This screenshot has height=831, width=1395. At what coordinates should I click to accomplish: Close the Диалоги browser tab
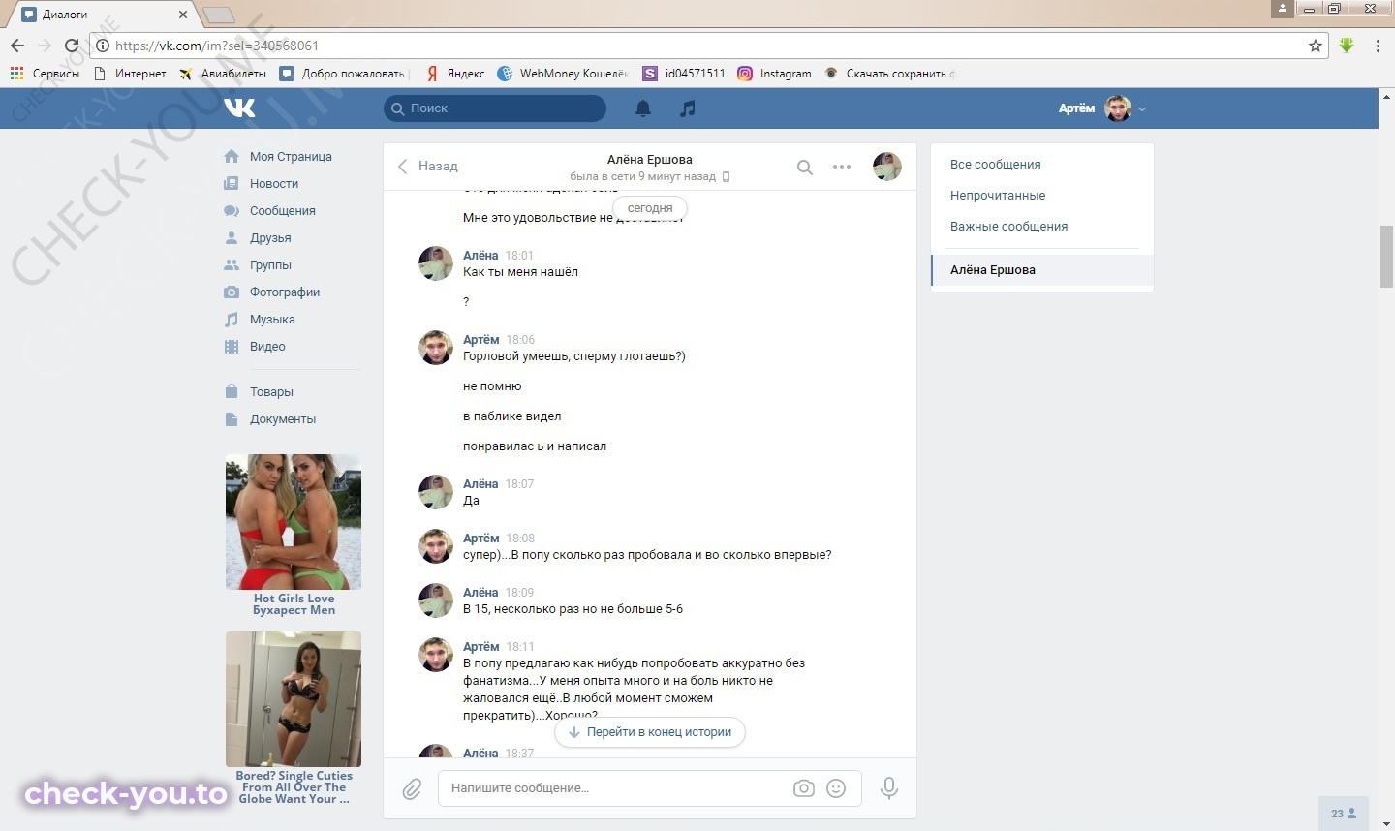pos(183,15)
